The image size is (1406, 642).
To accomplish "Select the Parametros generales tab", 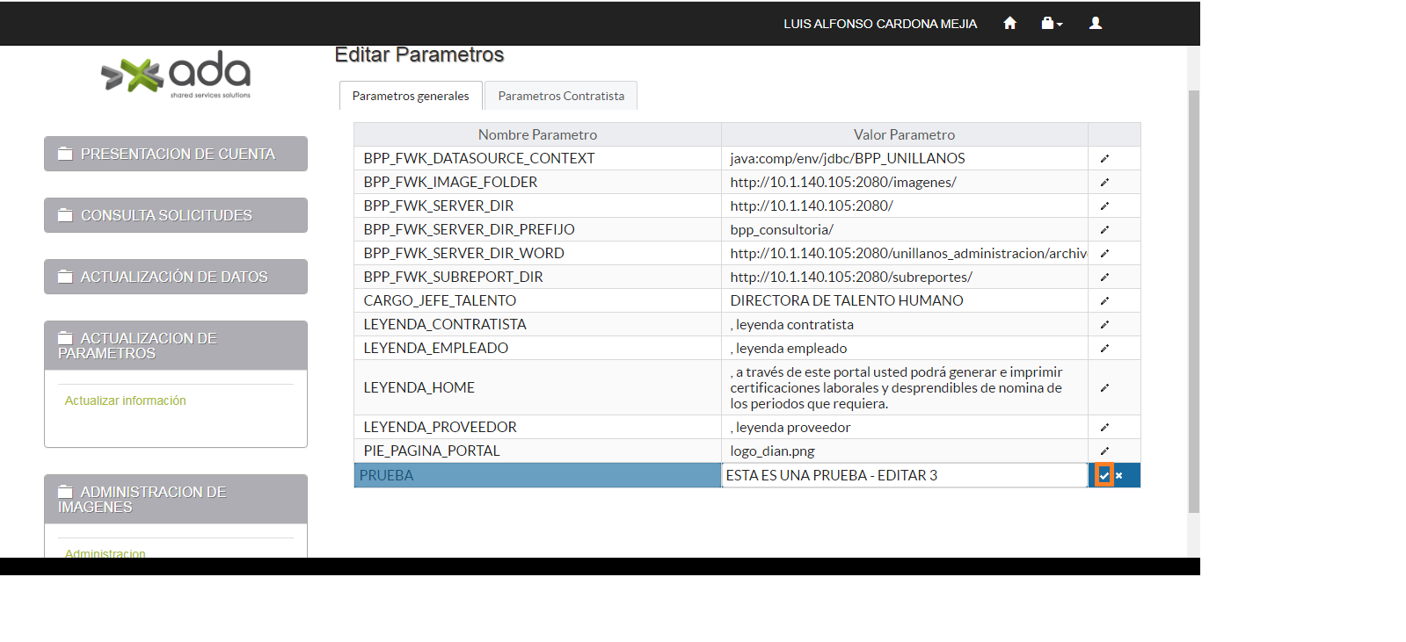I will (x=411, y=96).
